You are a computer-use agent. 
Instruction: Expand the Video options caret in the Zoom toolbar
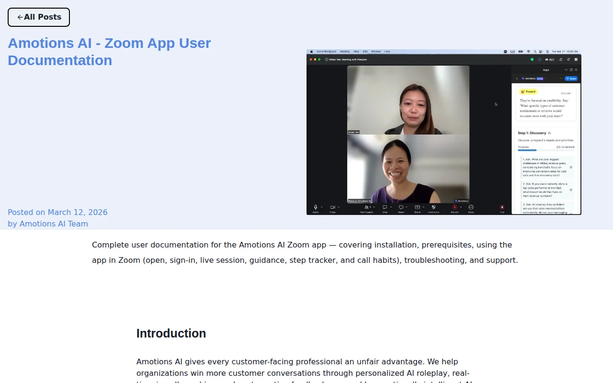point(339,207)
